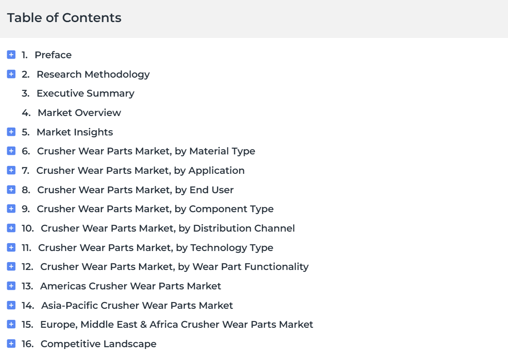Open plus icon for Europe, Middle East & Africa
The width and height of the screenshot is (508, 356).
[x=11, y=324]
